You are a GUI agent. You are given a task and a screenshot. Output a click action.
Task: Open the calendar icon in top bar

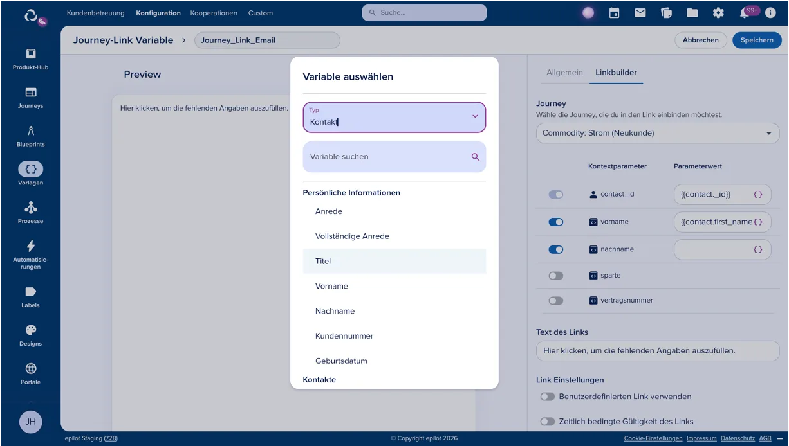point(614,13)
